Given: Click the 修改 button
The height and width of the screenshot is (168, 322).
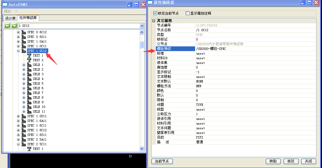Looking at the screenshot, I should pos(291,161).
